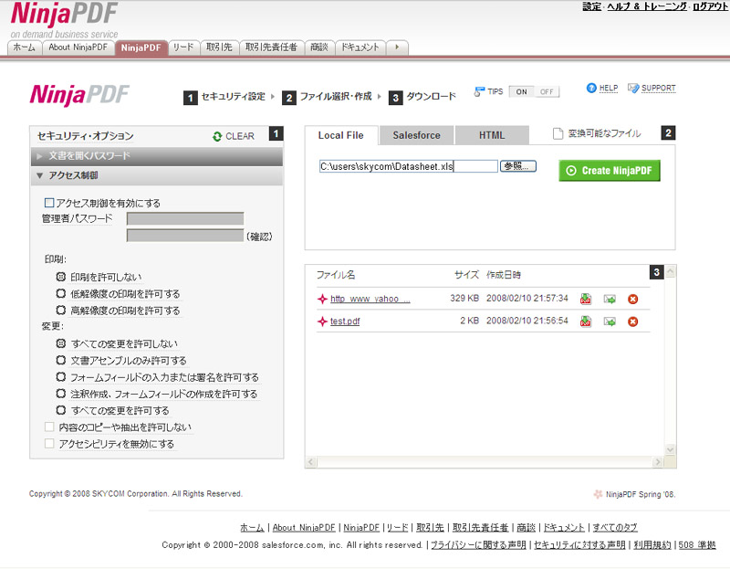Open the About NinjaPDF tab
The width and height of the screenshot is (730, 569).
[x=78, y=47]
